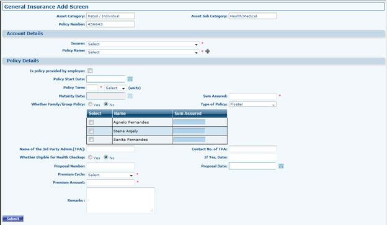Expand the Type of Policy dropdown

(252, 104)
